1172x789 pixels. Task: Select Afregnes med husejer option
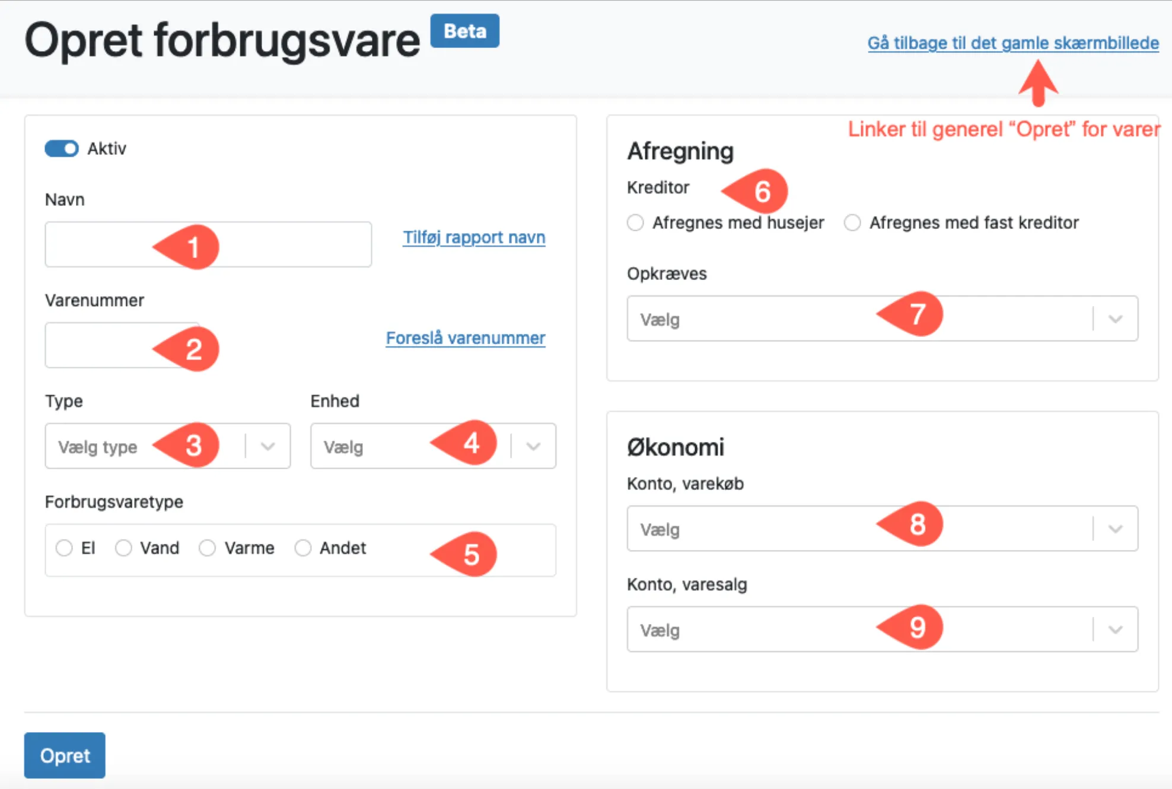tap(635, 223)
